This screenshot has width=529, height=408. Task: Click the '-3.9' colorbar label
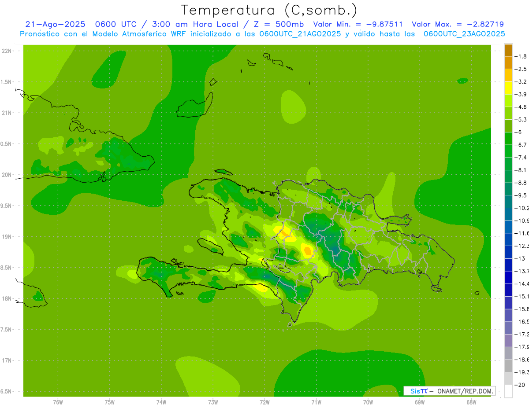[x=521, y=94]
